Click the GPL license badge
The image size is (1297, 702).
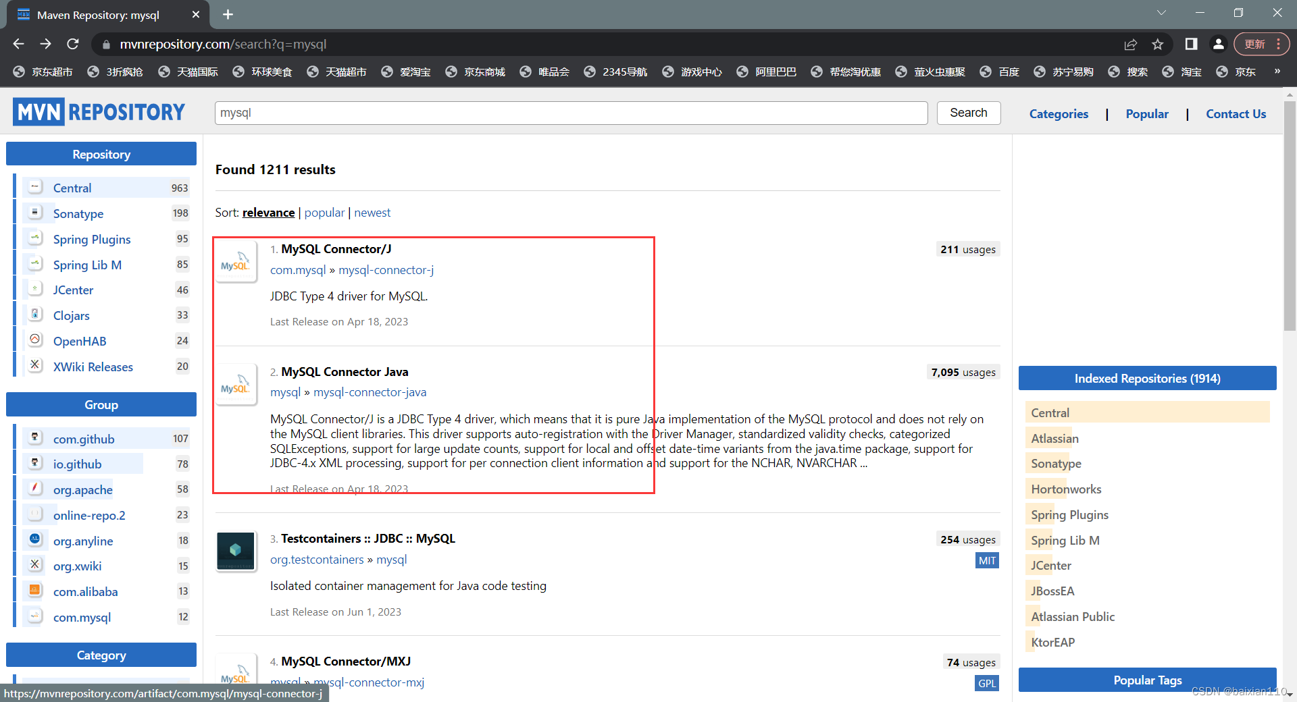tap(987, 684)
